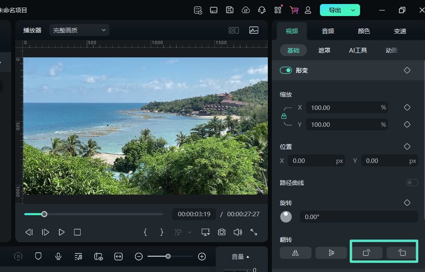Toggle the scale aspect ratio lock
The height and width of the screenshot is (272, 425).
[284, 116]
